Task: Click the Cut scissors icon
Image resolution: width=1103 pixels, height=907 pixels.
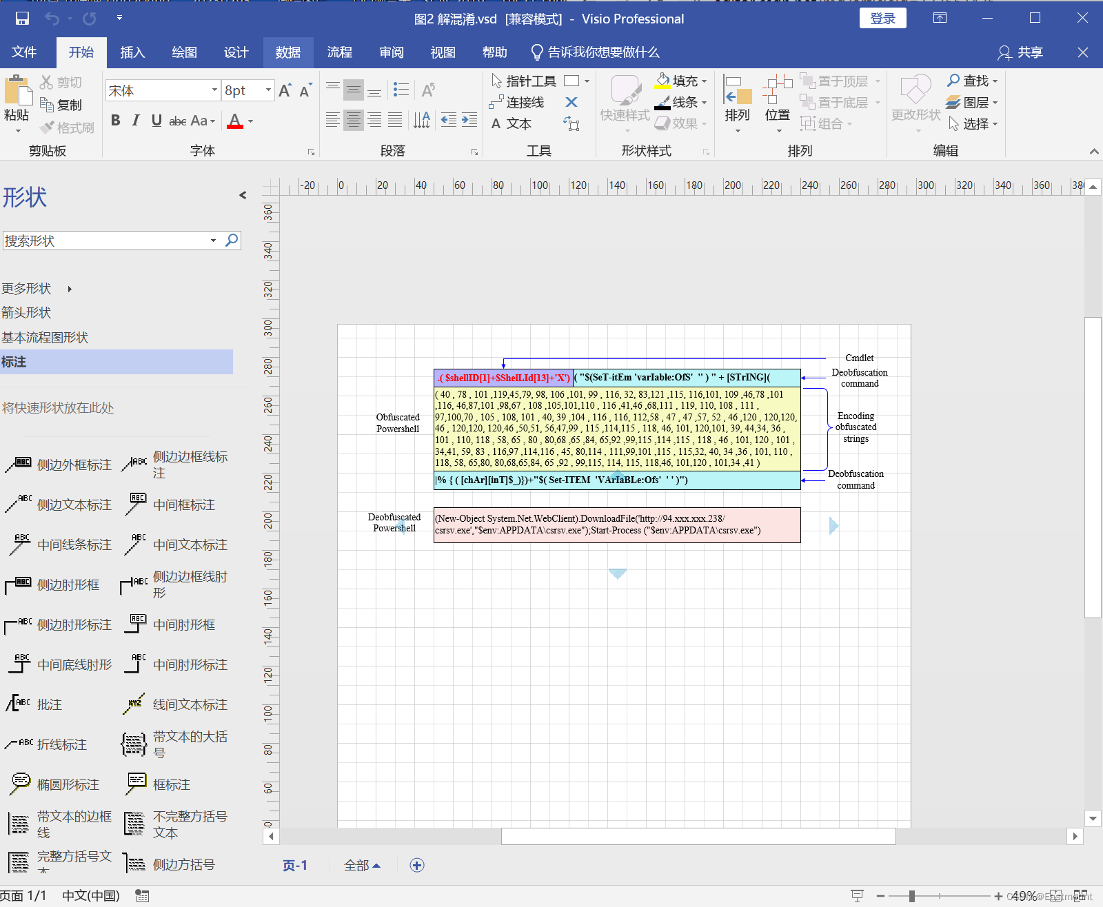Action: [x=47, y=82]
